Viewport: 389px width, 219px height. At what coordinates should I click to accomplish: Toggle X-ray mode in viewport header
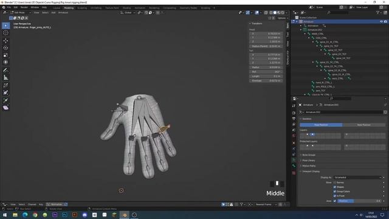tap(266, 12)
